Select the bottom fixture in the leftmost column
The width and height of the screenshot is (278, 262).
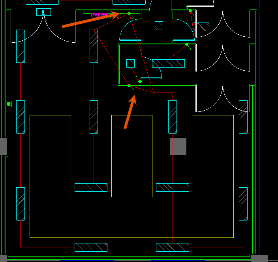[x=21, y=204]
